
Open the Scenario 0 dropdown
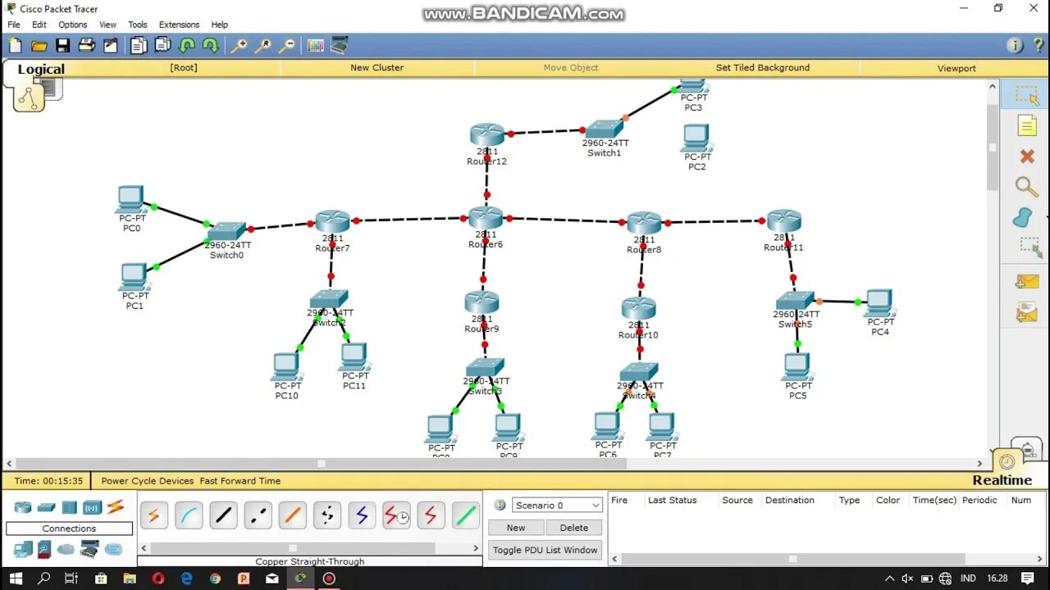coord(558,506)
